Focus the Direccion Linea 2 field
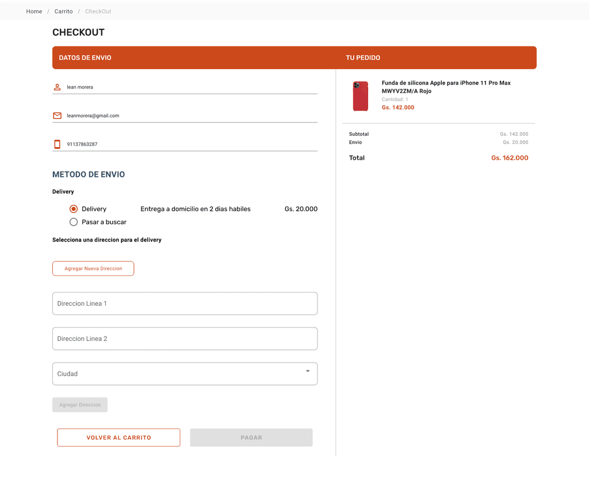The image size is (589, 477). pyautogui.click(x=185, y=339)
